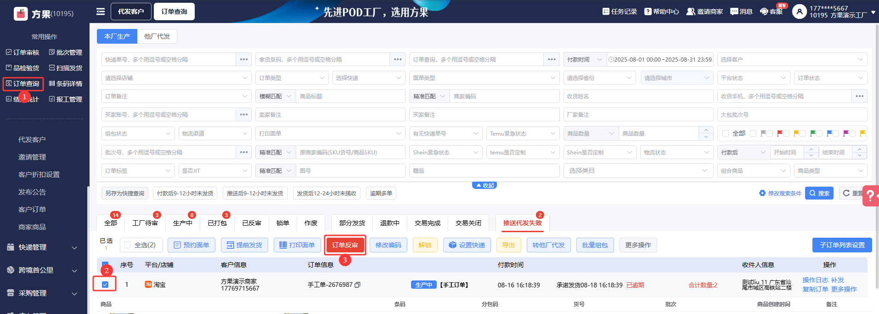Copy order number 手工单-2676987 via copy icon
The image size is (879, 314).
pos(358,285)
